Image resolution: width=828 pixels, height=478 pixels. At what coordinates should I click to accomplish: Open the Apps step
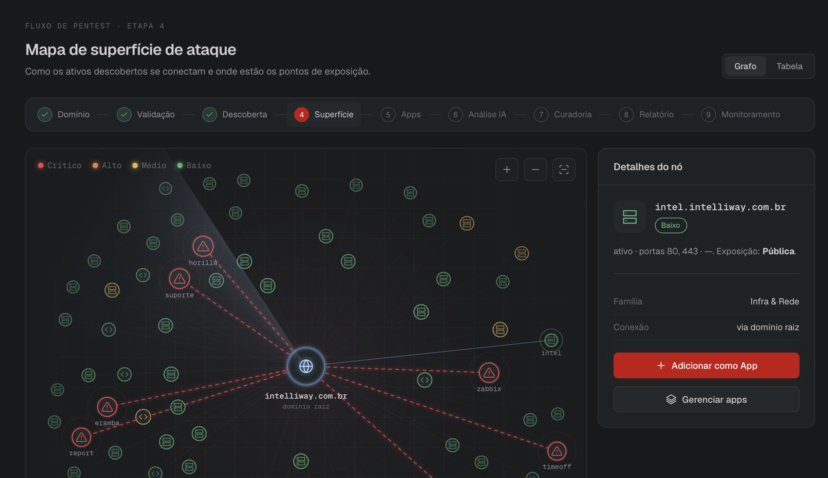click(x=401, y=115)
